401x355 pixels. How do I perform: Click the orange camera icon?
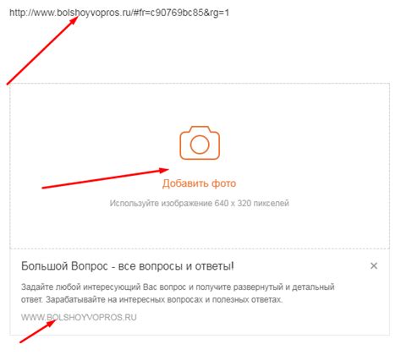point(200,143)
